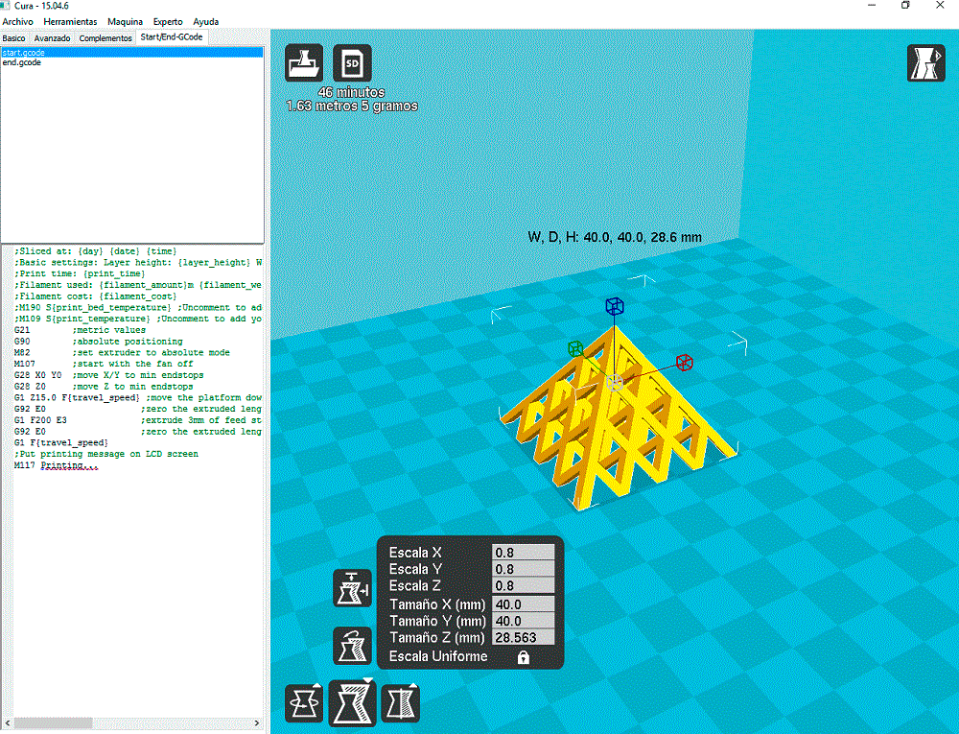Image resolution: width=959 pixels, height=734 pixels.
Task: Click the To max scale icon
Action: [x=352, y=588]
